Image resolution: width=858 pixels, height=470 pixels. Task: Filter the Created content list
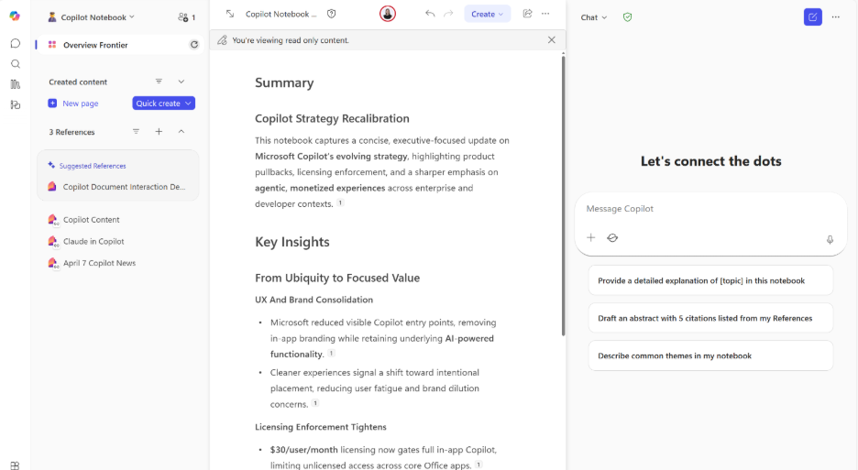pos(159,82)
